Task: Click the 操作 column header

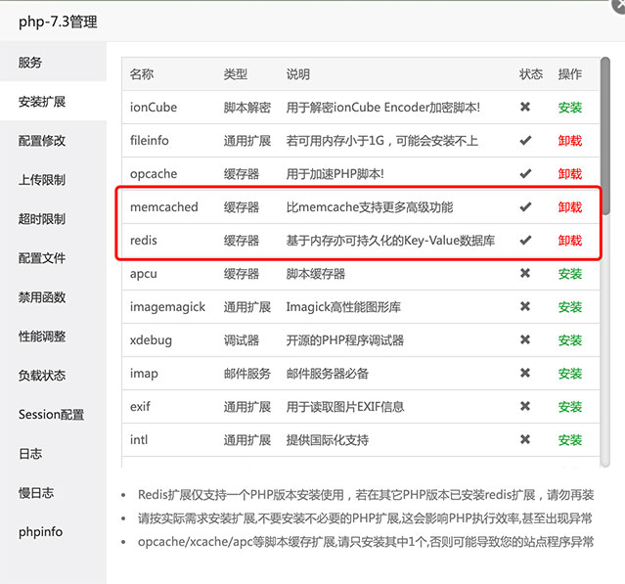Action: [x=570, y=74]
